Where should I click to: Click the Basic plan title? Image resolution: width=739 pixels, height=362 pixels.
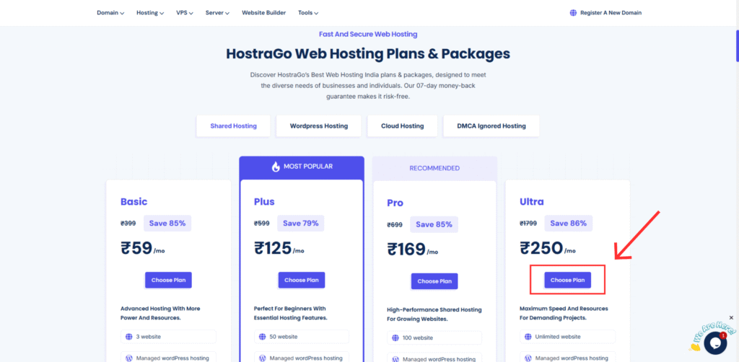point(134,202)
